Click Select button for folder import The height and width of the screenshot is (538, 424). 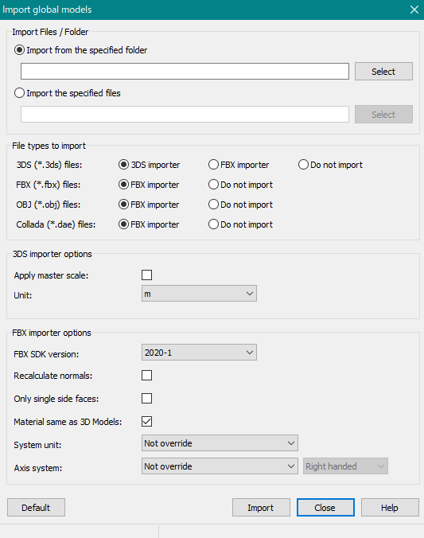pos(383,72)
